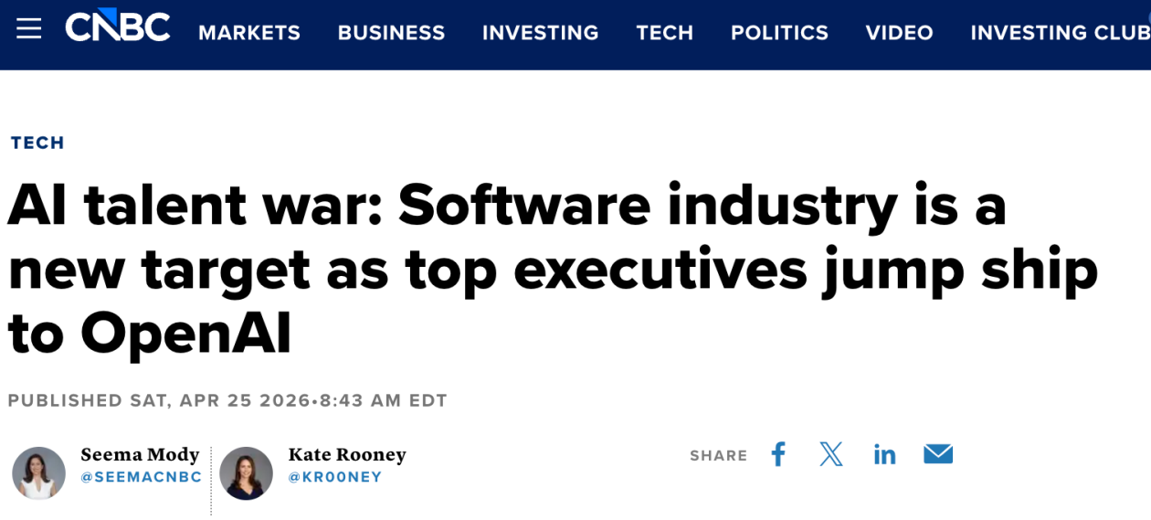
Task: Click Kate Rooney's profile photo
Action: [247, 473]
